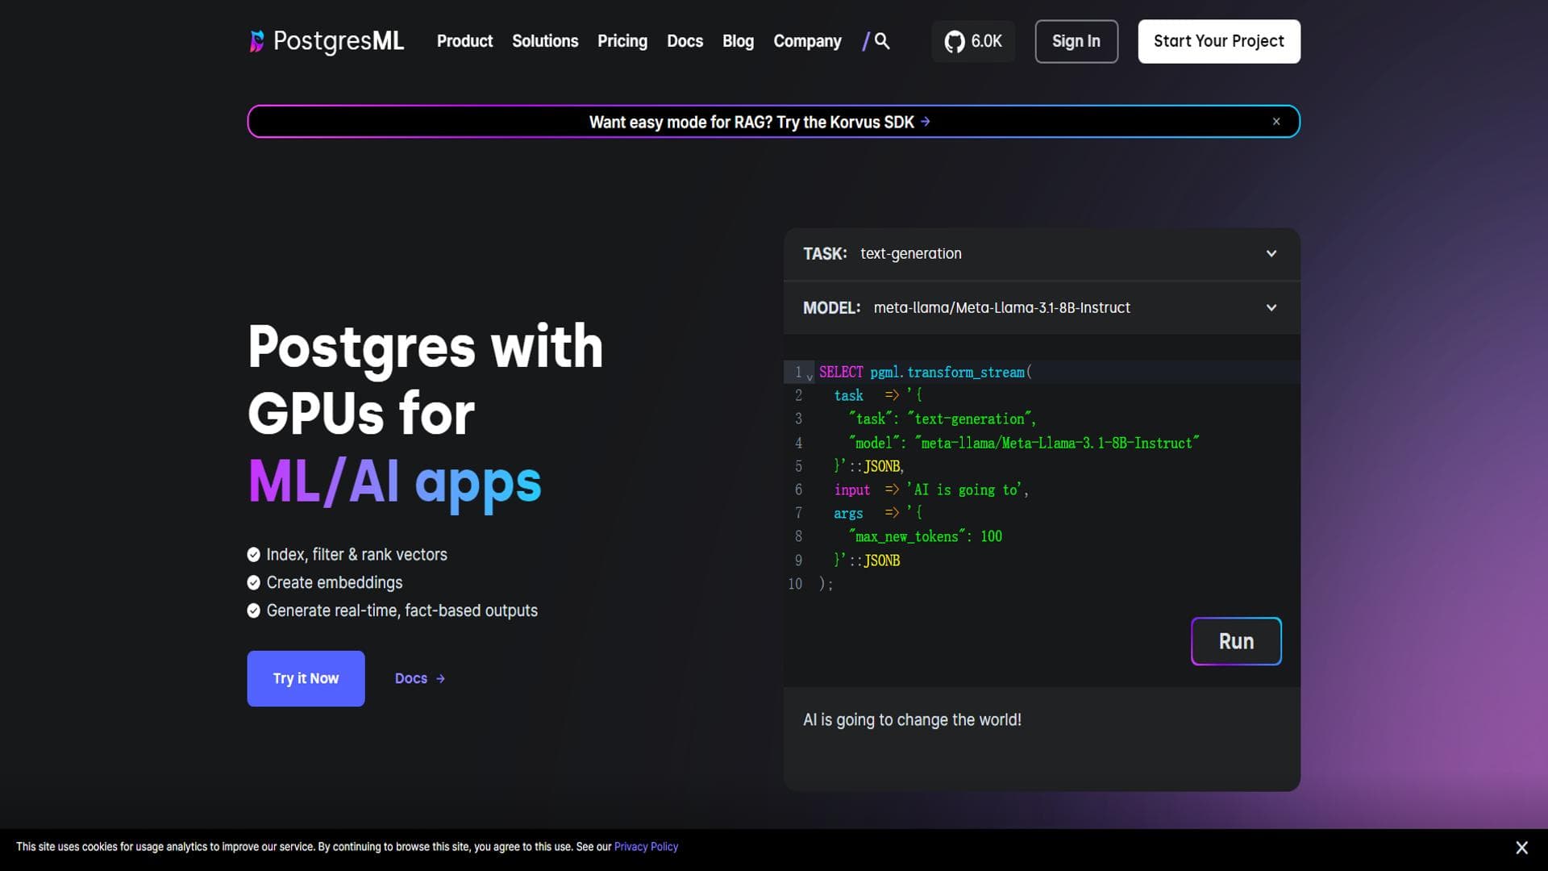The image size is (1548, 871).
Task: Expand the TASK text-generation dropdown
Action: pyautogui.click(x=1271, y=254)
